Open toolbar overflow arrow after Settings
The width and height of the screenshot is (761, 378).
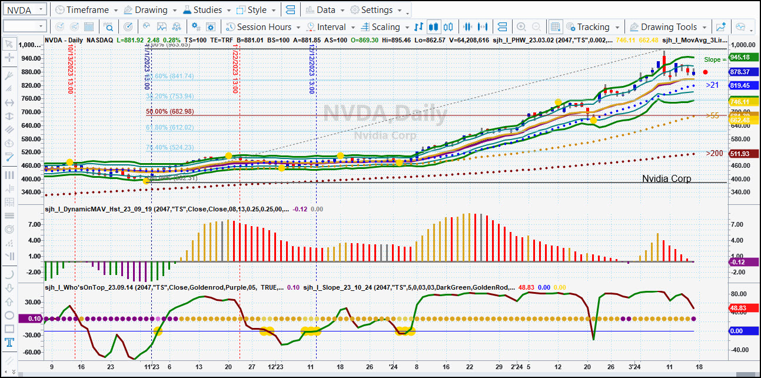[x=408, y=12]
